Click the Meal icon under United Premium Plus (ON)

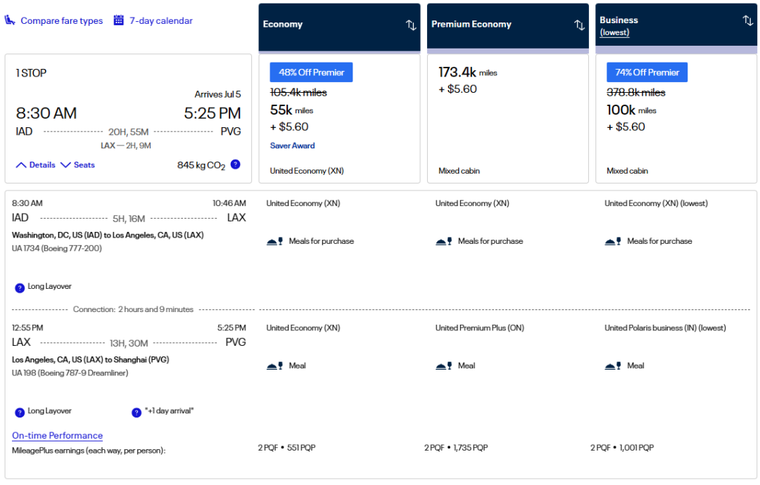click(x=443, y=366)
